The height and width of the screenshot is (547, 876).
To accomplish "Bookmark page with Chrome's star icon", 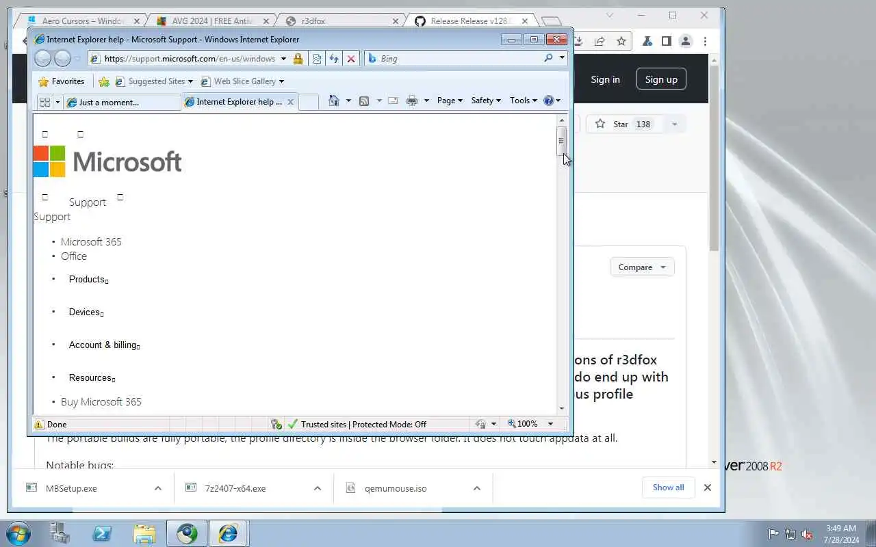I will (x=621, y=41).
